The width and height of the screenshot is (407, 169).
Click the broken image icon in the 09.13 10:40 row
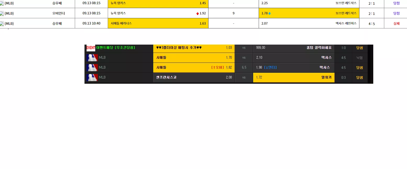click(2, 23)
